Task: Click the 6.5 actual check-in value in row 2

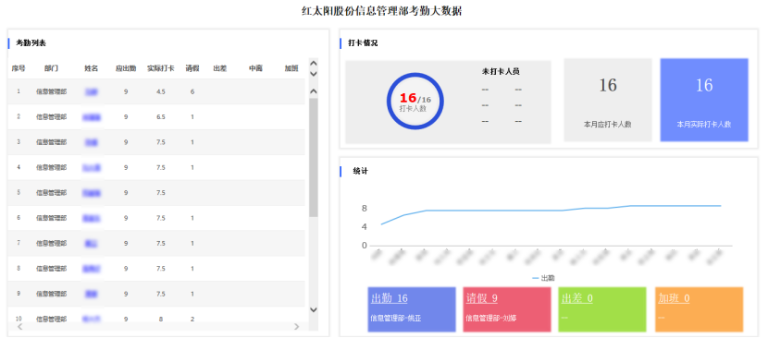Action: 161,117
